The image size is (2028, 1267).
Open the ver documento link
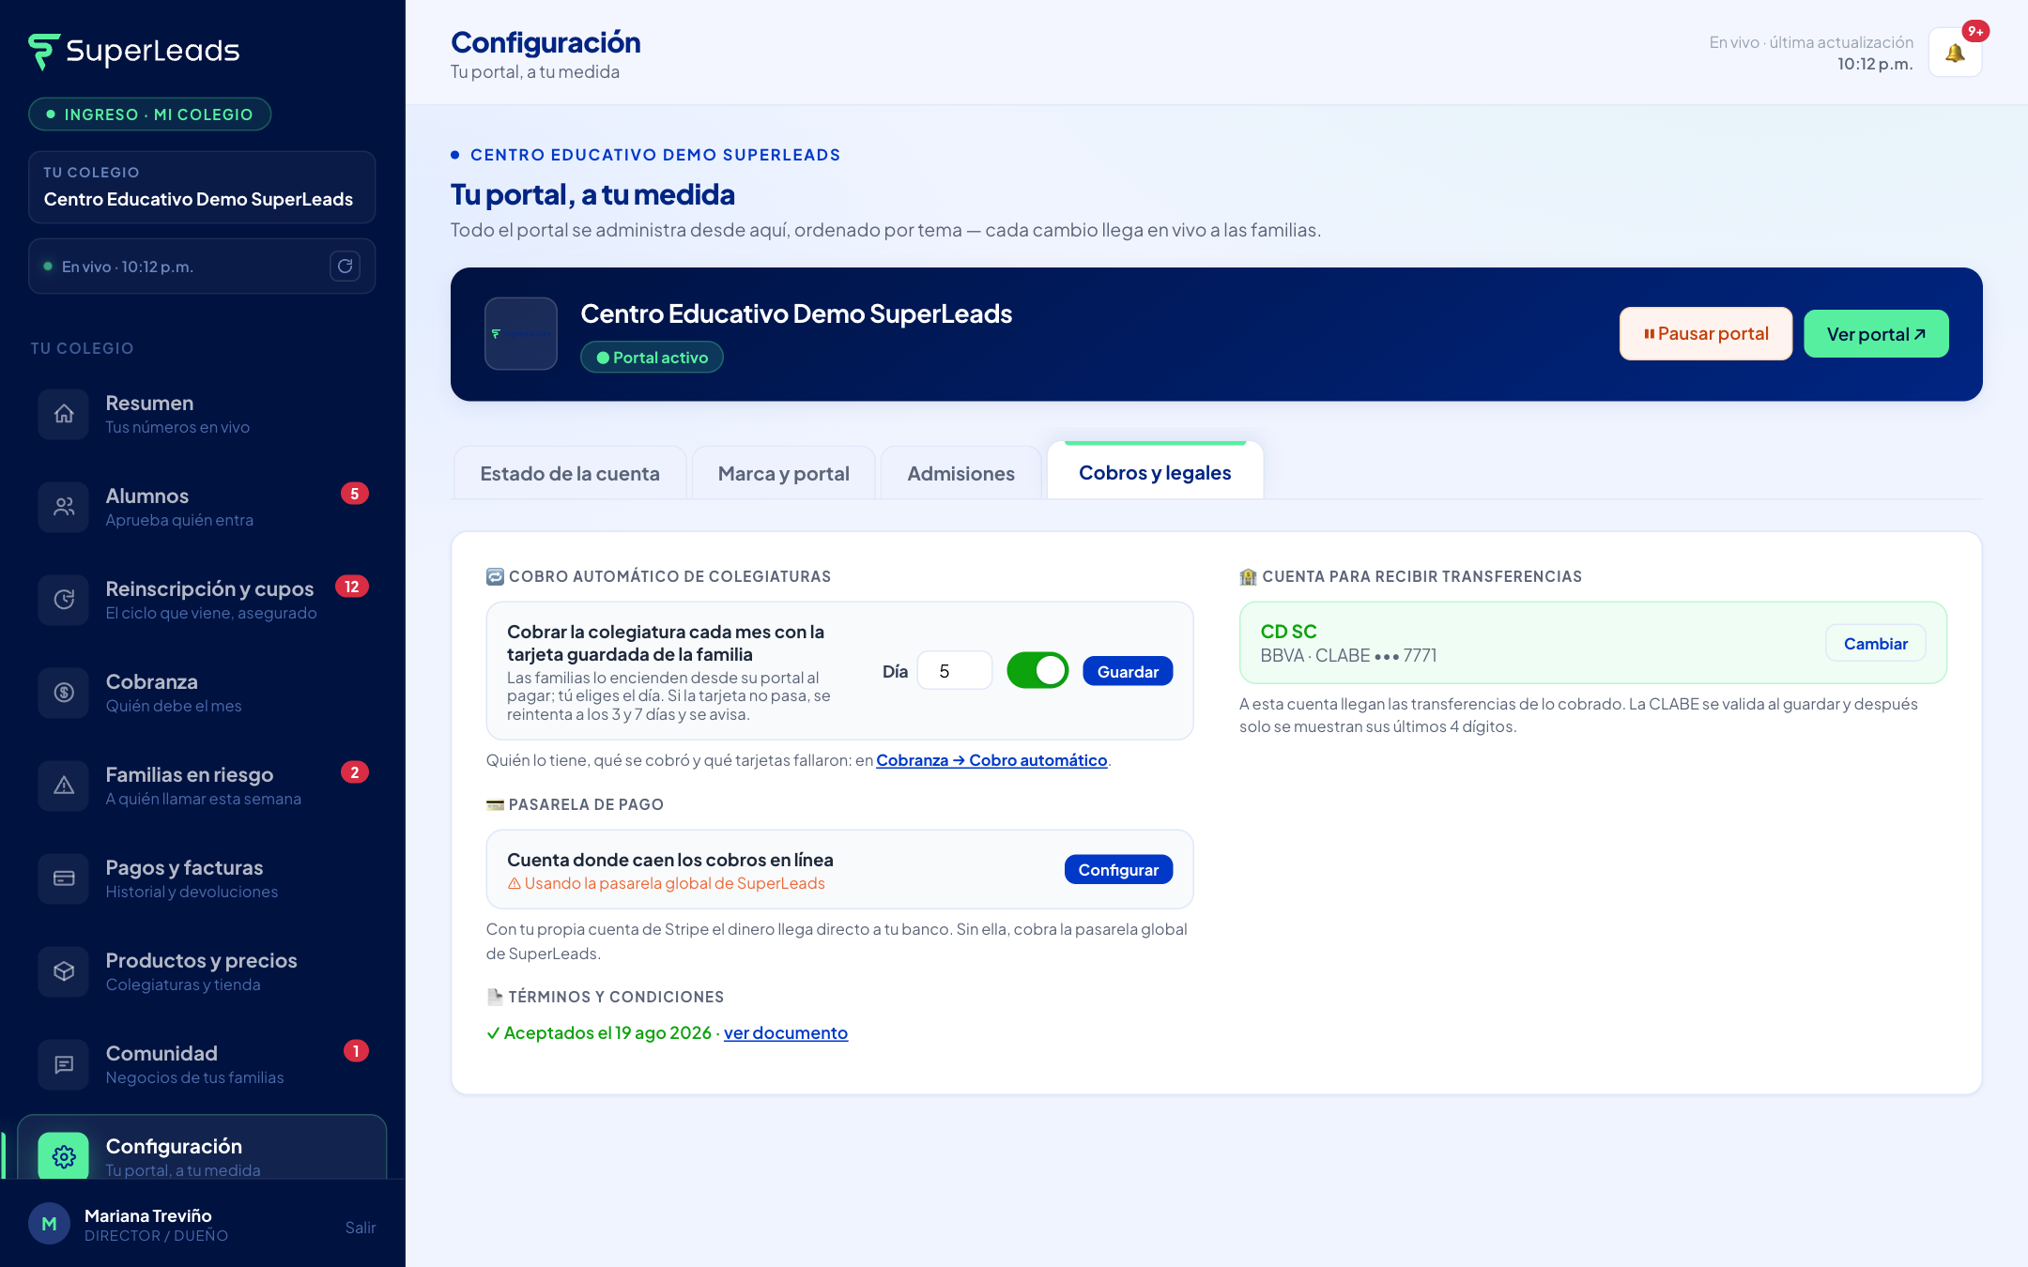[x=786, y=1032]
